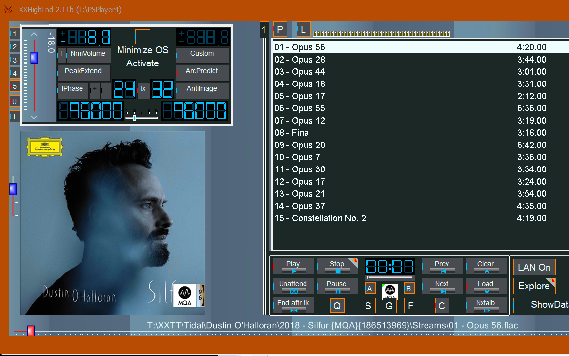Pause the current track
The width and height of the screenshot is (569, 356).
337,286
